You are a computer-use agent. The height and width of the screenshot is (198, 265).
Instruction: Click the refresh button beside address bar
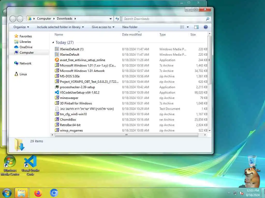pyautogui.click(x=117, y=19)
